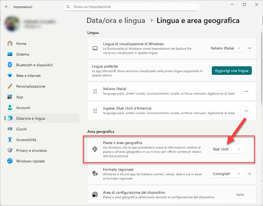Open Rete e Internet section
Image resolution: width=263 pixels, height=206 pixels.
coord(28,76)
